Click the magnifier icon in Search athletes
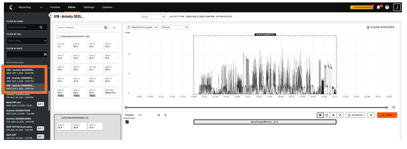 [106, 27]
